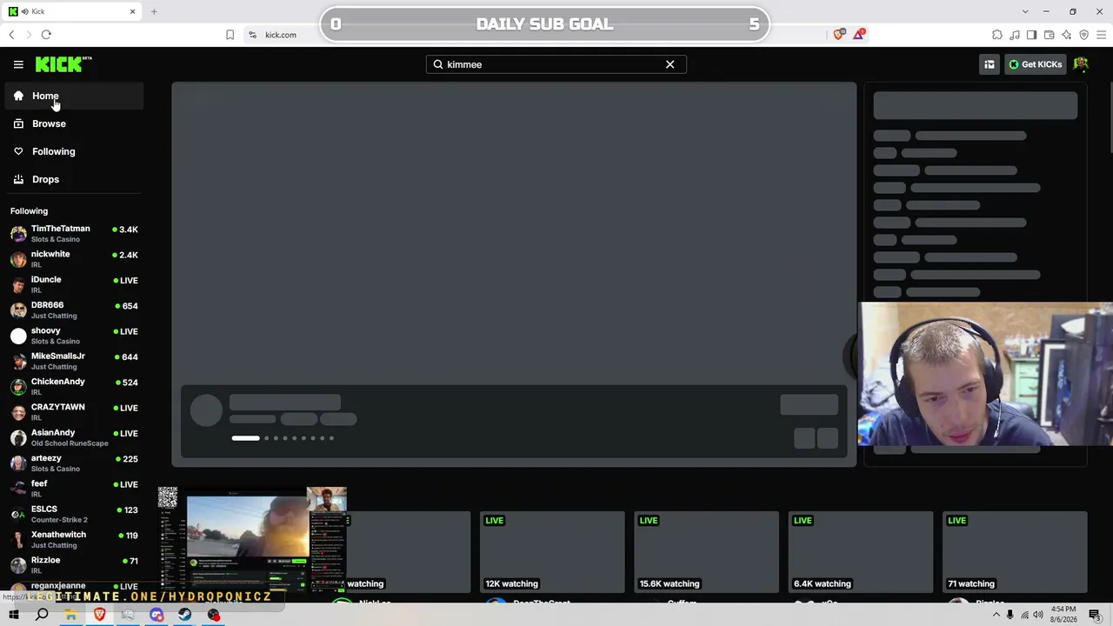Select the Kick browser tab
The image size is (1113, 626).
(73, 11)
